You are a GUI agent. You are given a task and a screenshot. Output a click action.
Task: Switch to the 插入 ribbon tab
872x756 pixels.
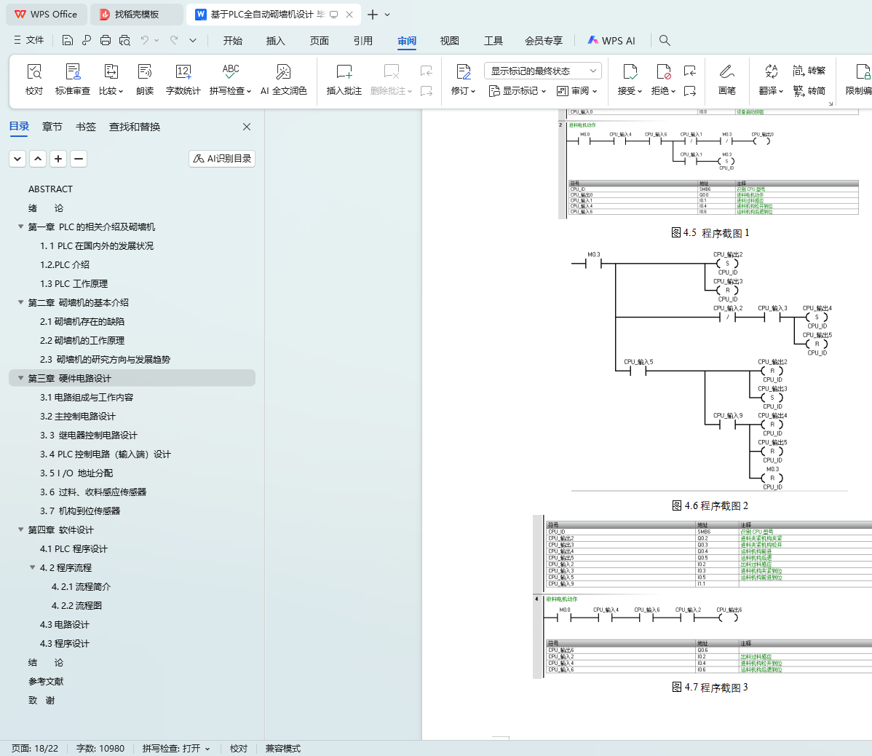(x=275, y=41)
